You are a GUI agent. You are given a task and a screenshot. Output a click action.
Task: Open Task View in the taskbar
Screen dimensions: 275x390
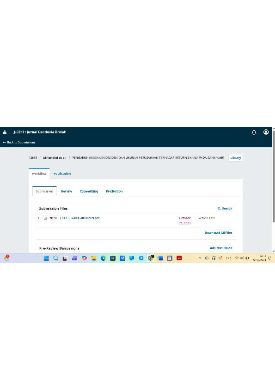pyautogui.click(x=65, y=258)
